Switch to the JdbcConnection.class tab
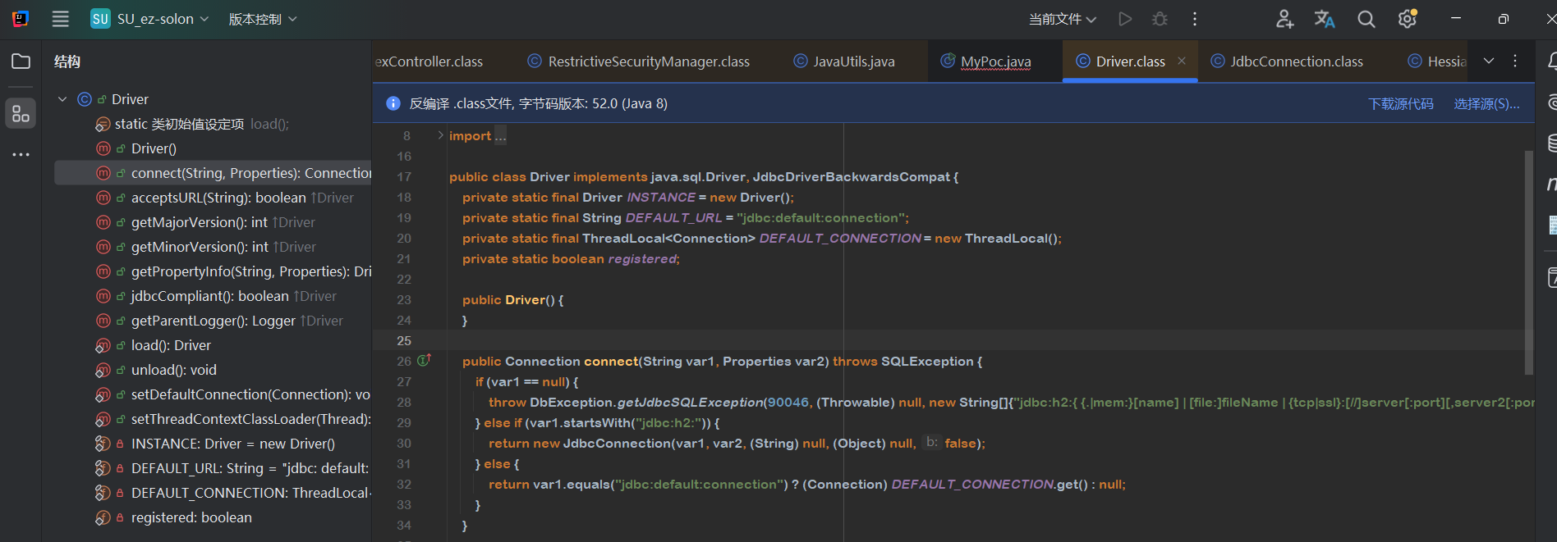Screen dimensions: 1557x542 [1288, 61]
